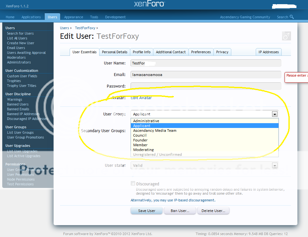Switch to the Personal Details tab
The height and width of the screenshot is (237, 308).
click(115, 52)
